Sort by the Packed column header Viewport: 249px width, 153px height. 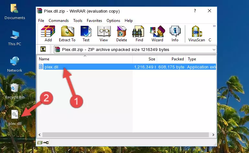pyautogui.click(x=171, y=59)
